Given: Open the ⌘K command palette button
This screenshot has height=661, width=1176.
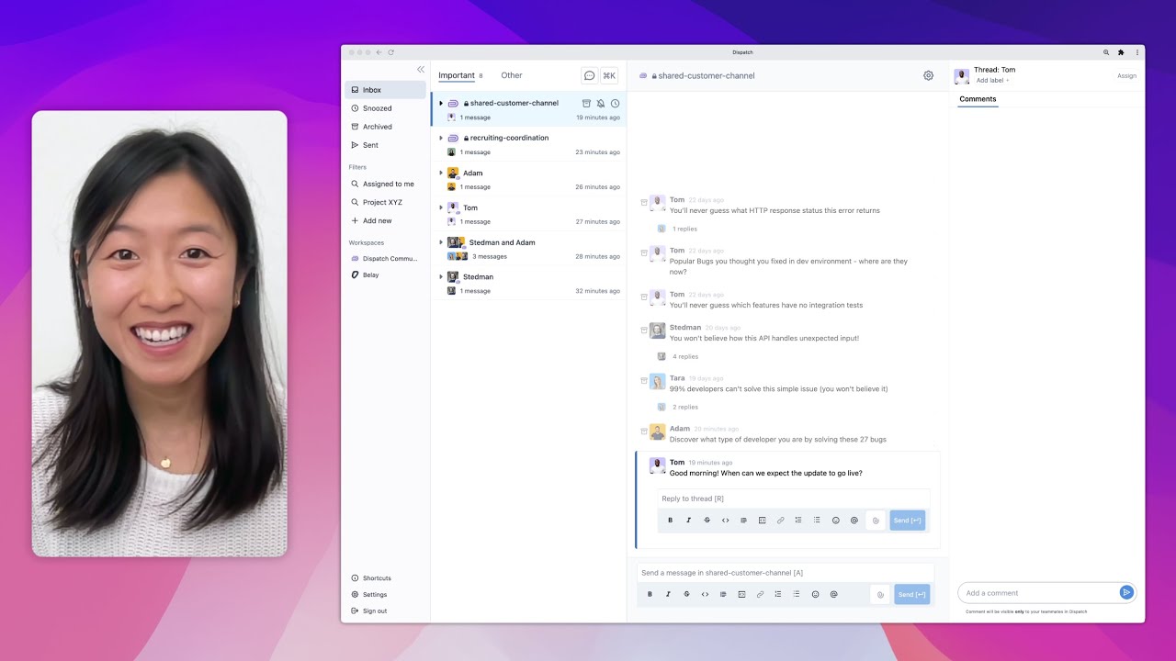Looking at the screenshot, I should point(609,75).
